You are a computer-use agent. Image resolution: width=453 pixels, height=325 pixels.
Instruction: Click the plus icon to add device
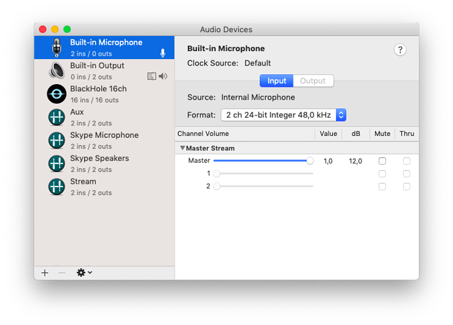[45, 272]
